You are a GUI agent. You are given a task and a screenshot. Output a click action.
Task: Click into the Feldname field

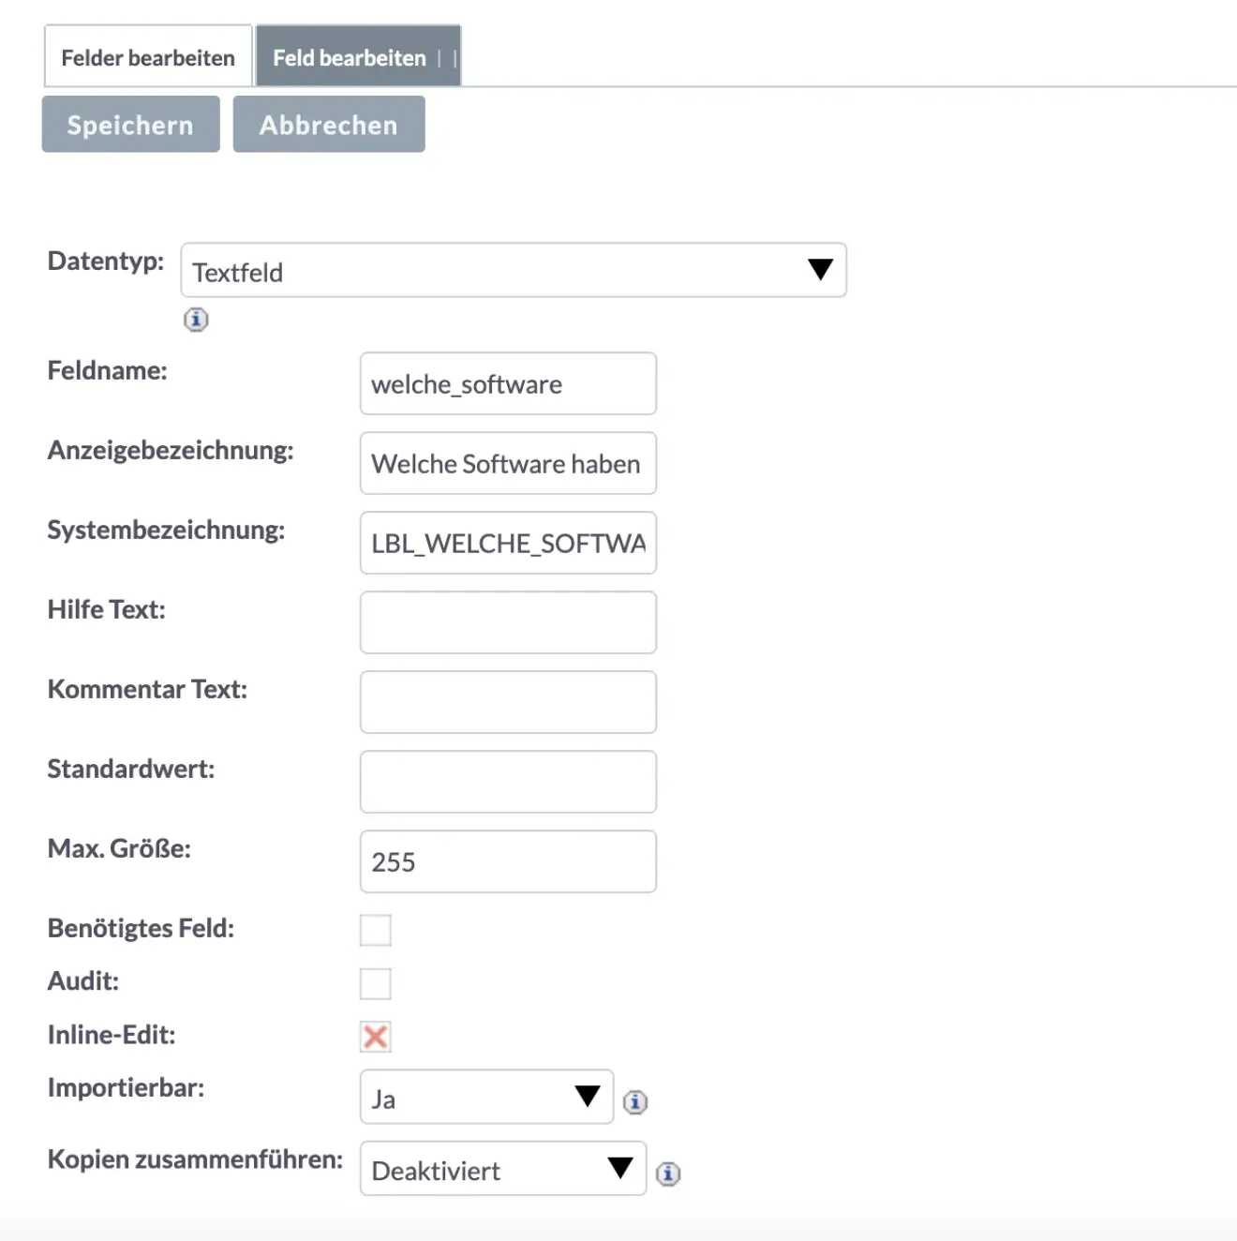[x=507, y=383]
